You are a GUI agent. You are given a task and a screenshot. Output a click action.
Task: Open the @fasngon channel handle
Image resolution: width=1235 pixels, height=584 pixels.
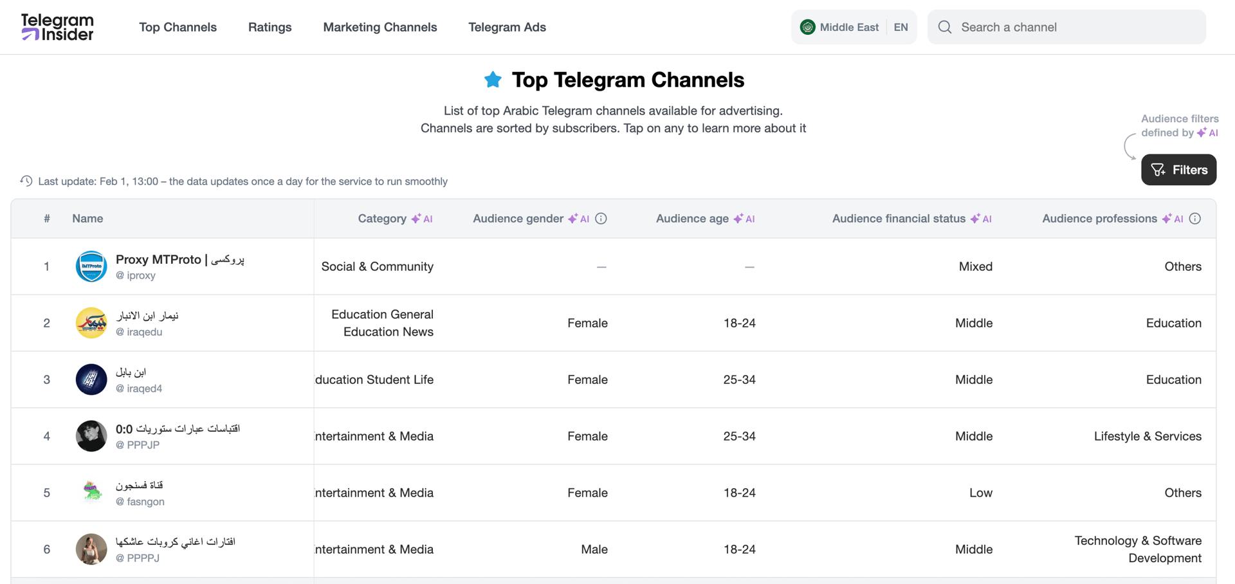pos(140,502)
